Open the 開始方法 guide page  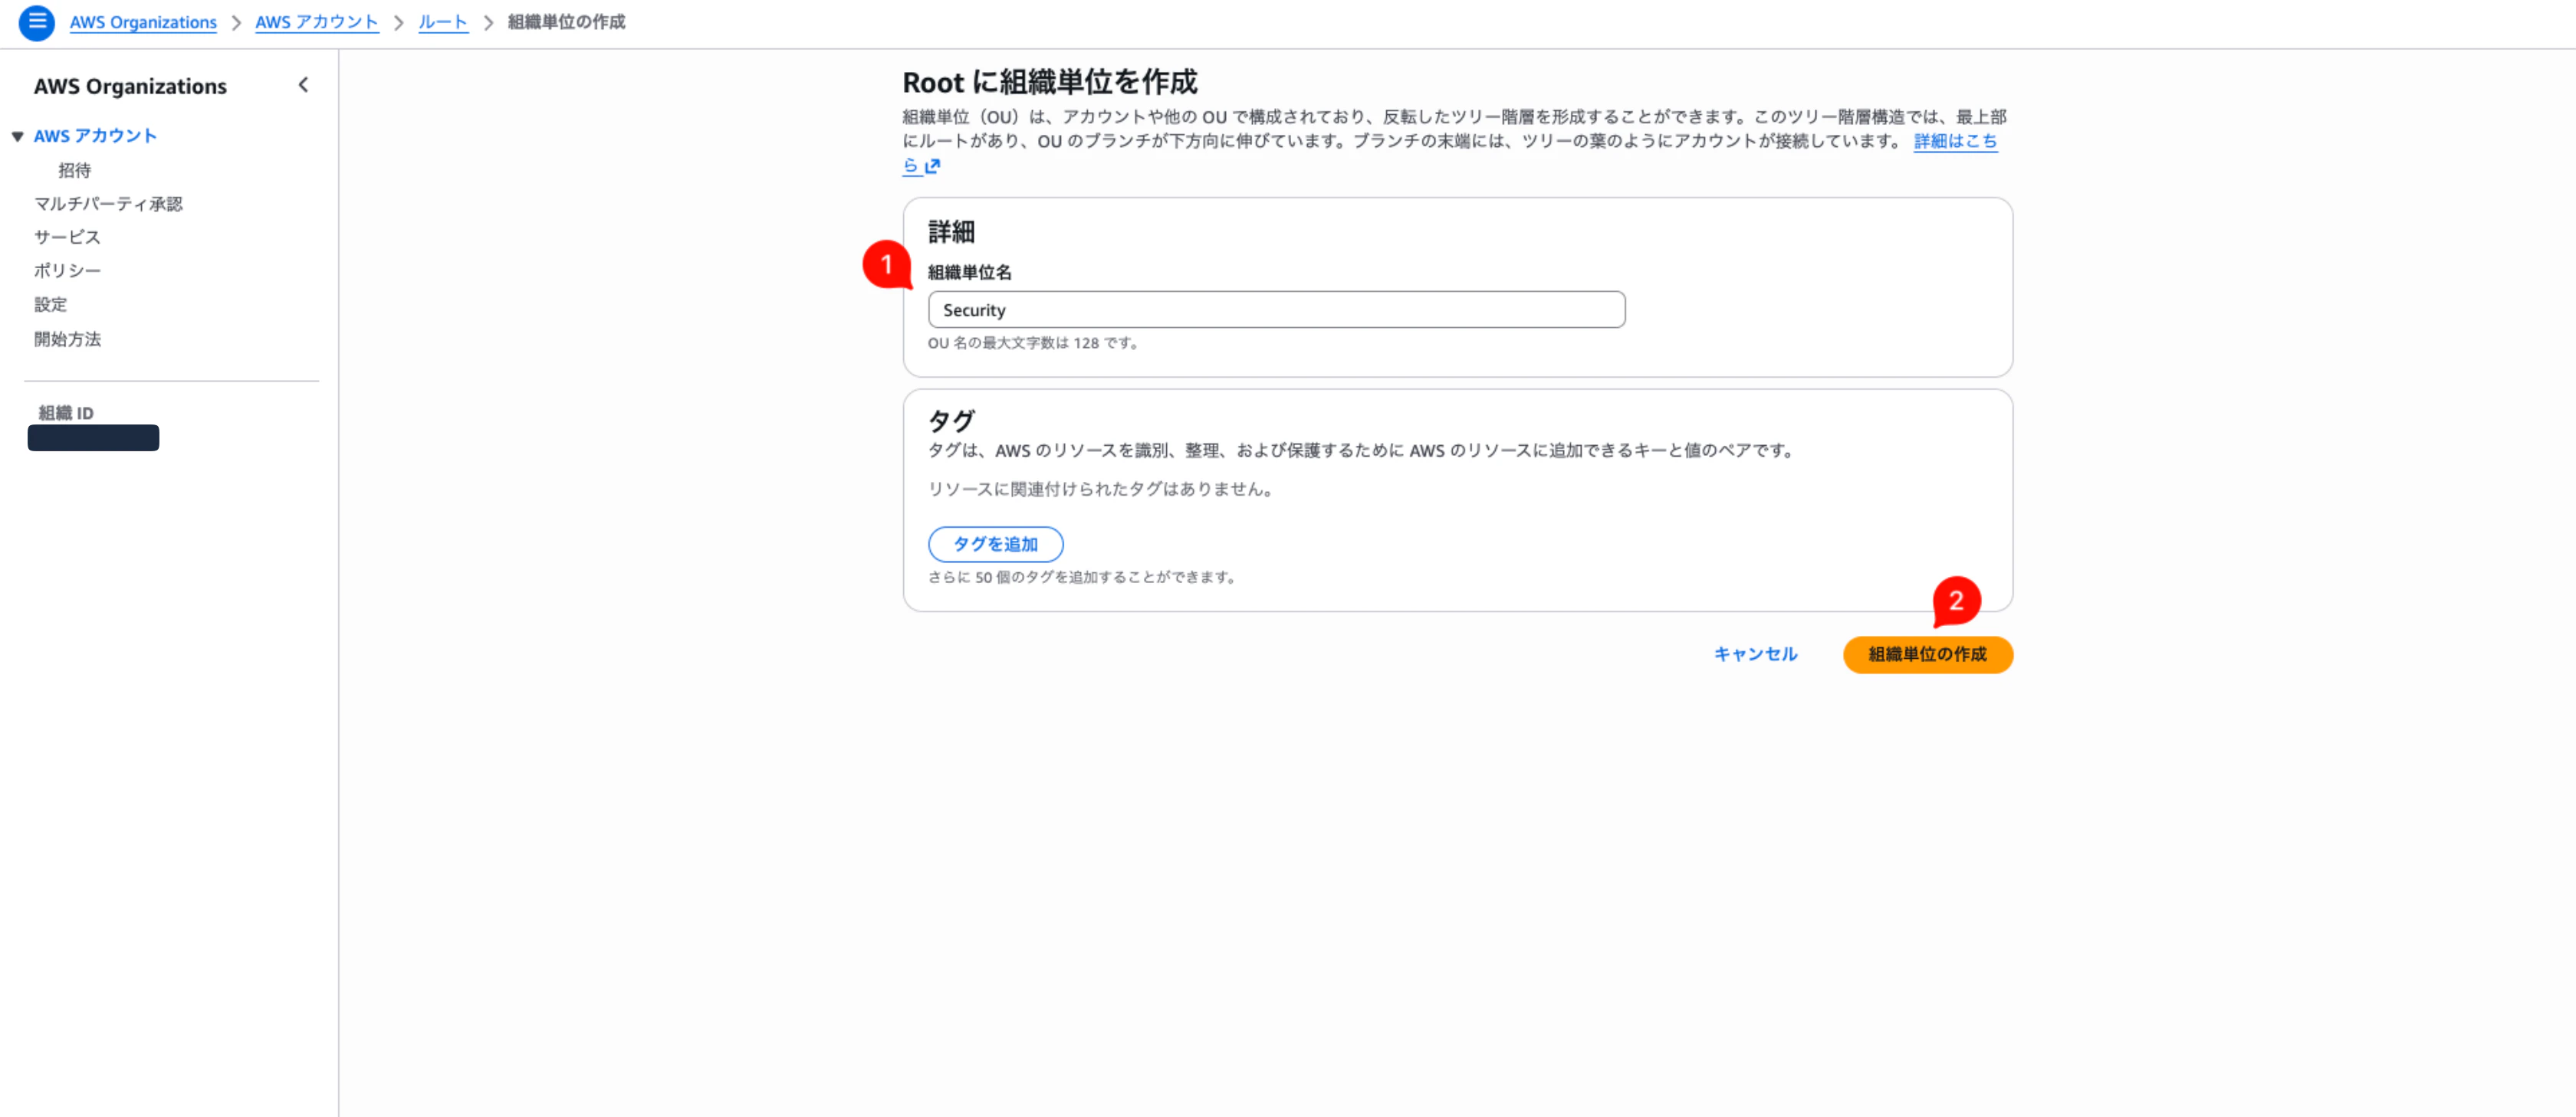tap(67, 339)
